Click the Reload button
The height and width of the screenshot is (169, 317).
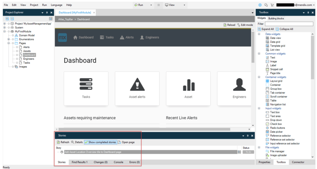pos(229,25)
